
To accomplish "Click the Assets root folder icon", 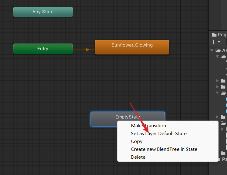I will coord(218,50).
